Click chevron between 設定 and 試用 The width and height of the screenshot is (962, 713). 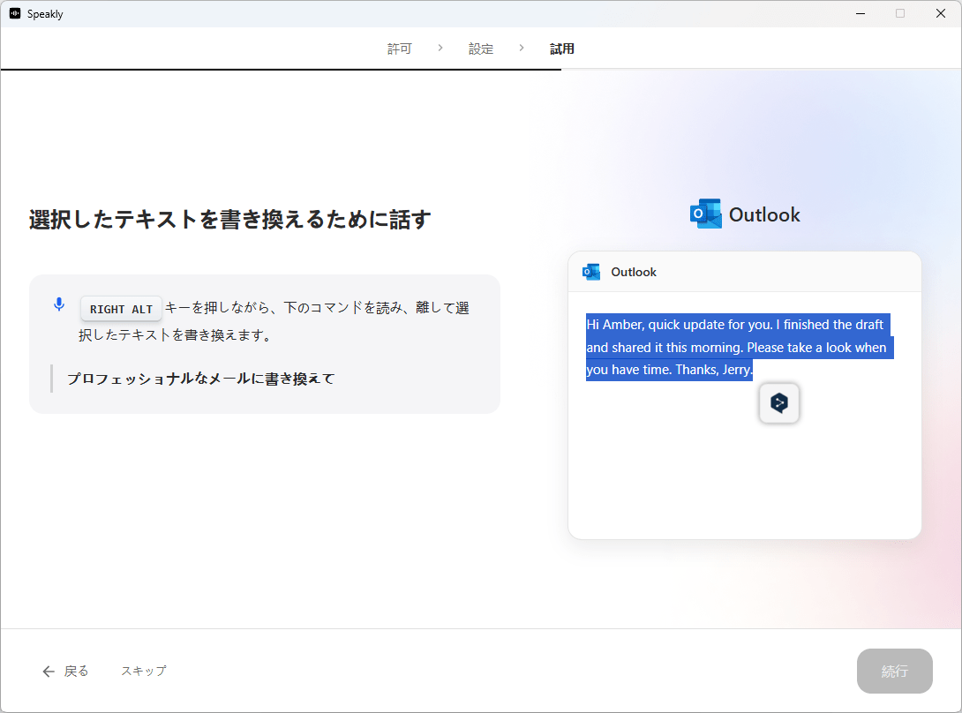[x=522, y=48]
